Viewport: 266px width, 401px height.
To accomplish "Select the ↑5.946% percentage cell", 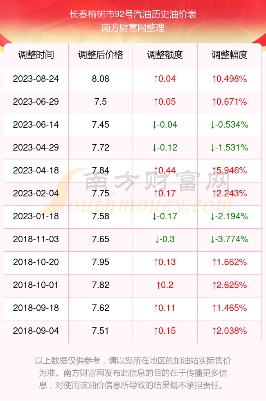I will click(230, 170).
